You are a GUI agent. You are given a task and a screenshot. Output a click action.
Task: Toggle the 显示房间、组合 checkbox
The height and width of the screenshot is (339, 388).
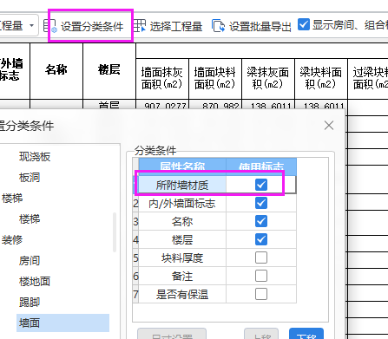click(x=304, y=25)
